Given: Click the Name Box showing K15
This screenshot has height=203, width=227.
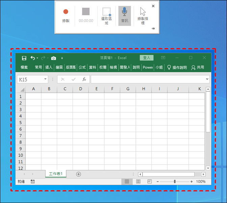Looking at the screenshot, I should (x=31, y=79).
